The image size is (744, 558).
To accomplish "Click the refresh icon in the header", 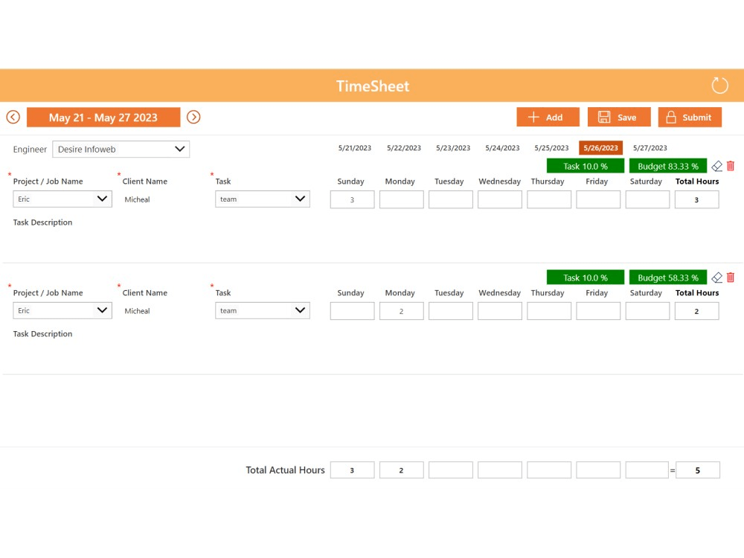I will [x=719, y=85].
